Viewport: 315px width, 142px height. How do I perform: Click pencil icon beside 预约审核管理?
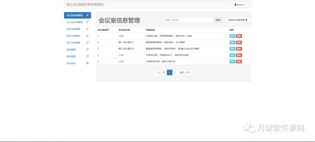pos(87,29)
